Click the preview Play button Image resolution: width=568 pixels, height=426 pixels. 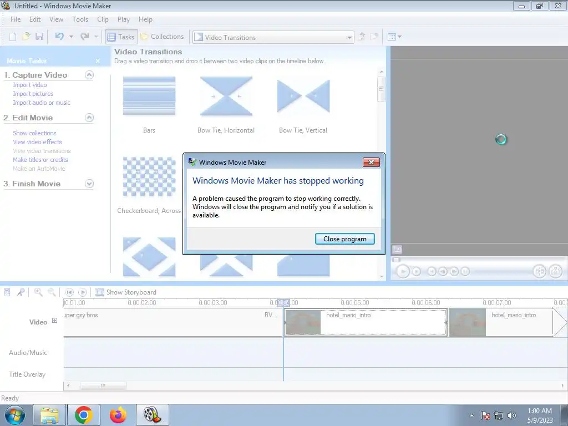[x=403, y=271]
